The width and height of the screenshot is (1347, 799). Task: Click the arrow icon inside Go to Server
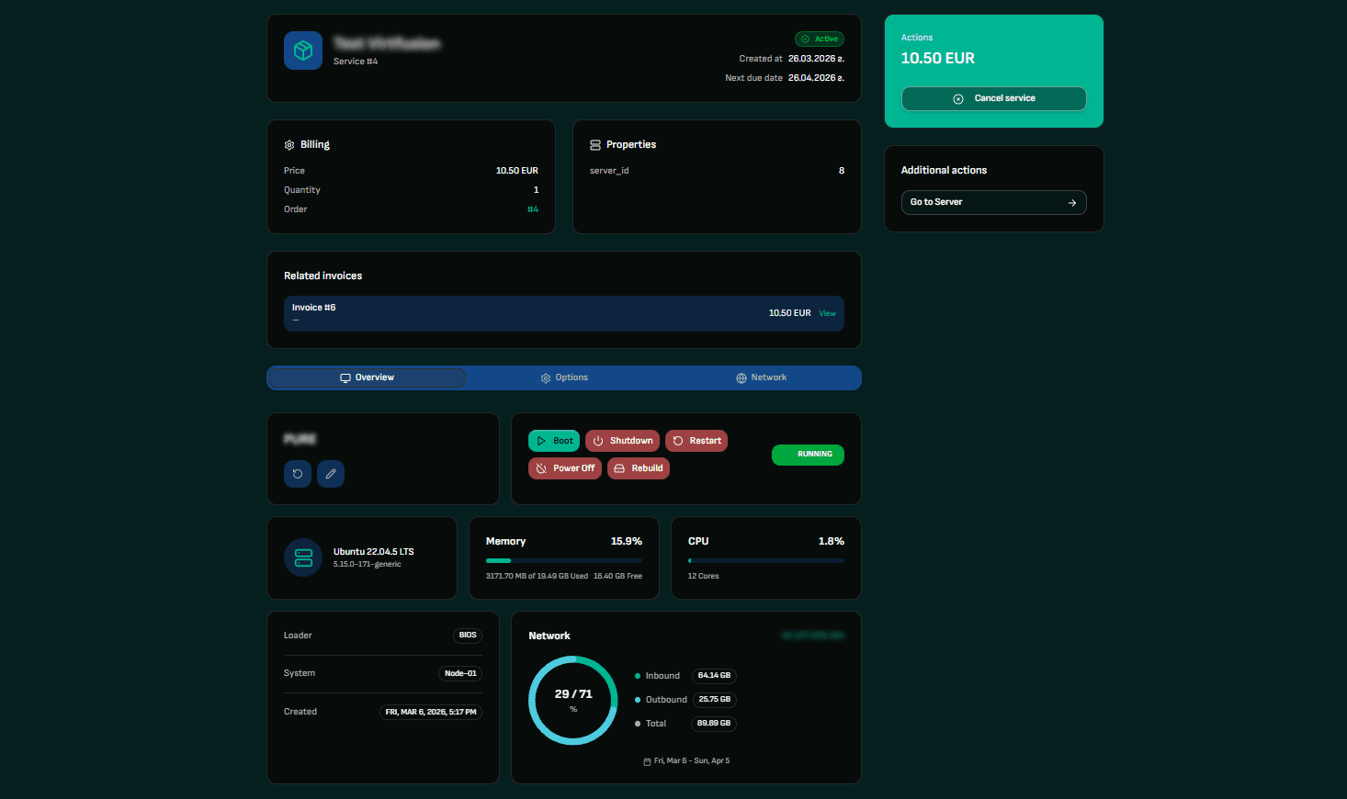coord(1071,202)
